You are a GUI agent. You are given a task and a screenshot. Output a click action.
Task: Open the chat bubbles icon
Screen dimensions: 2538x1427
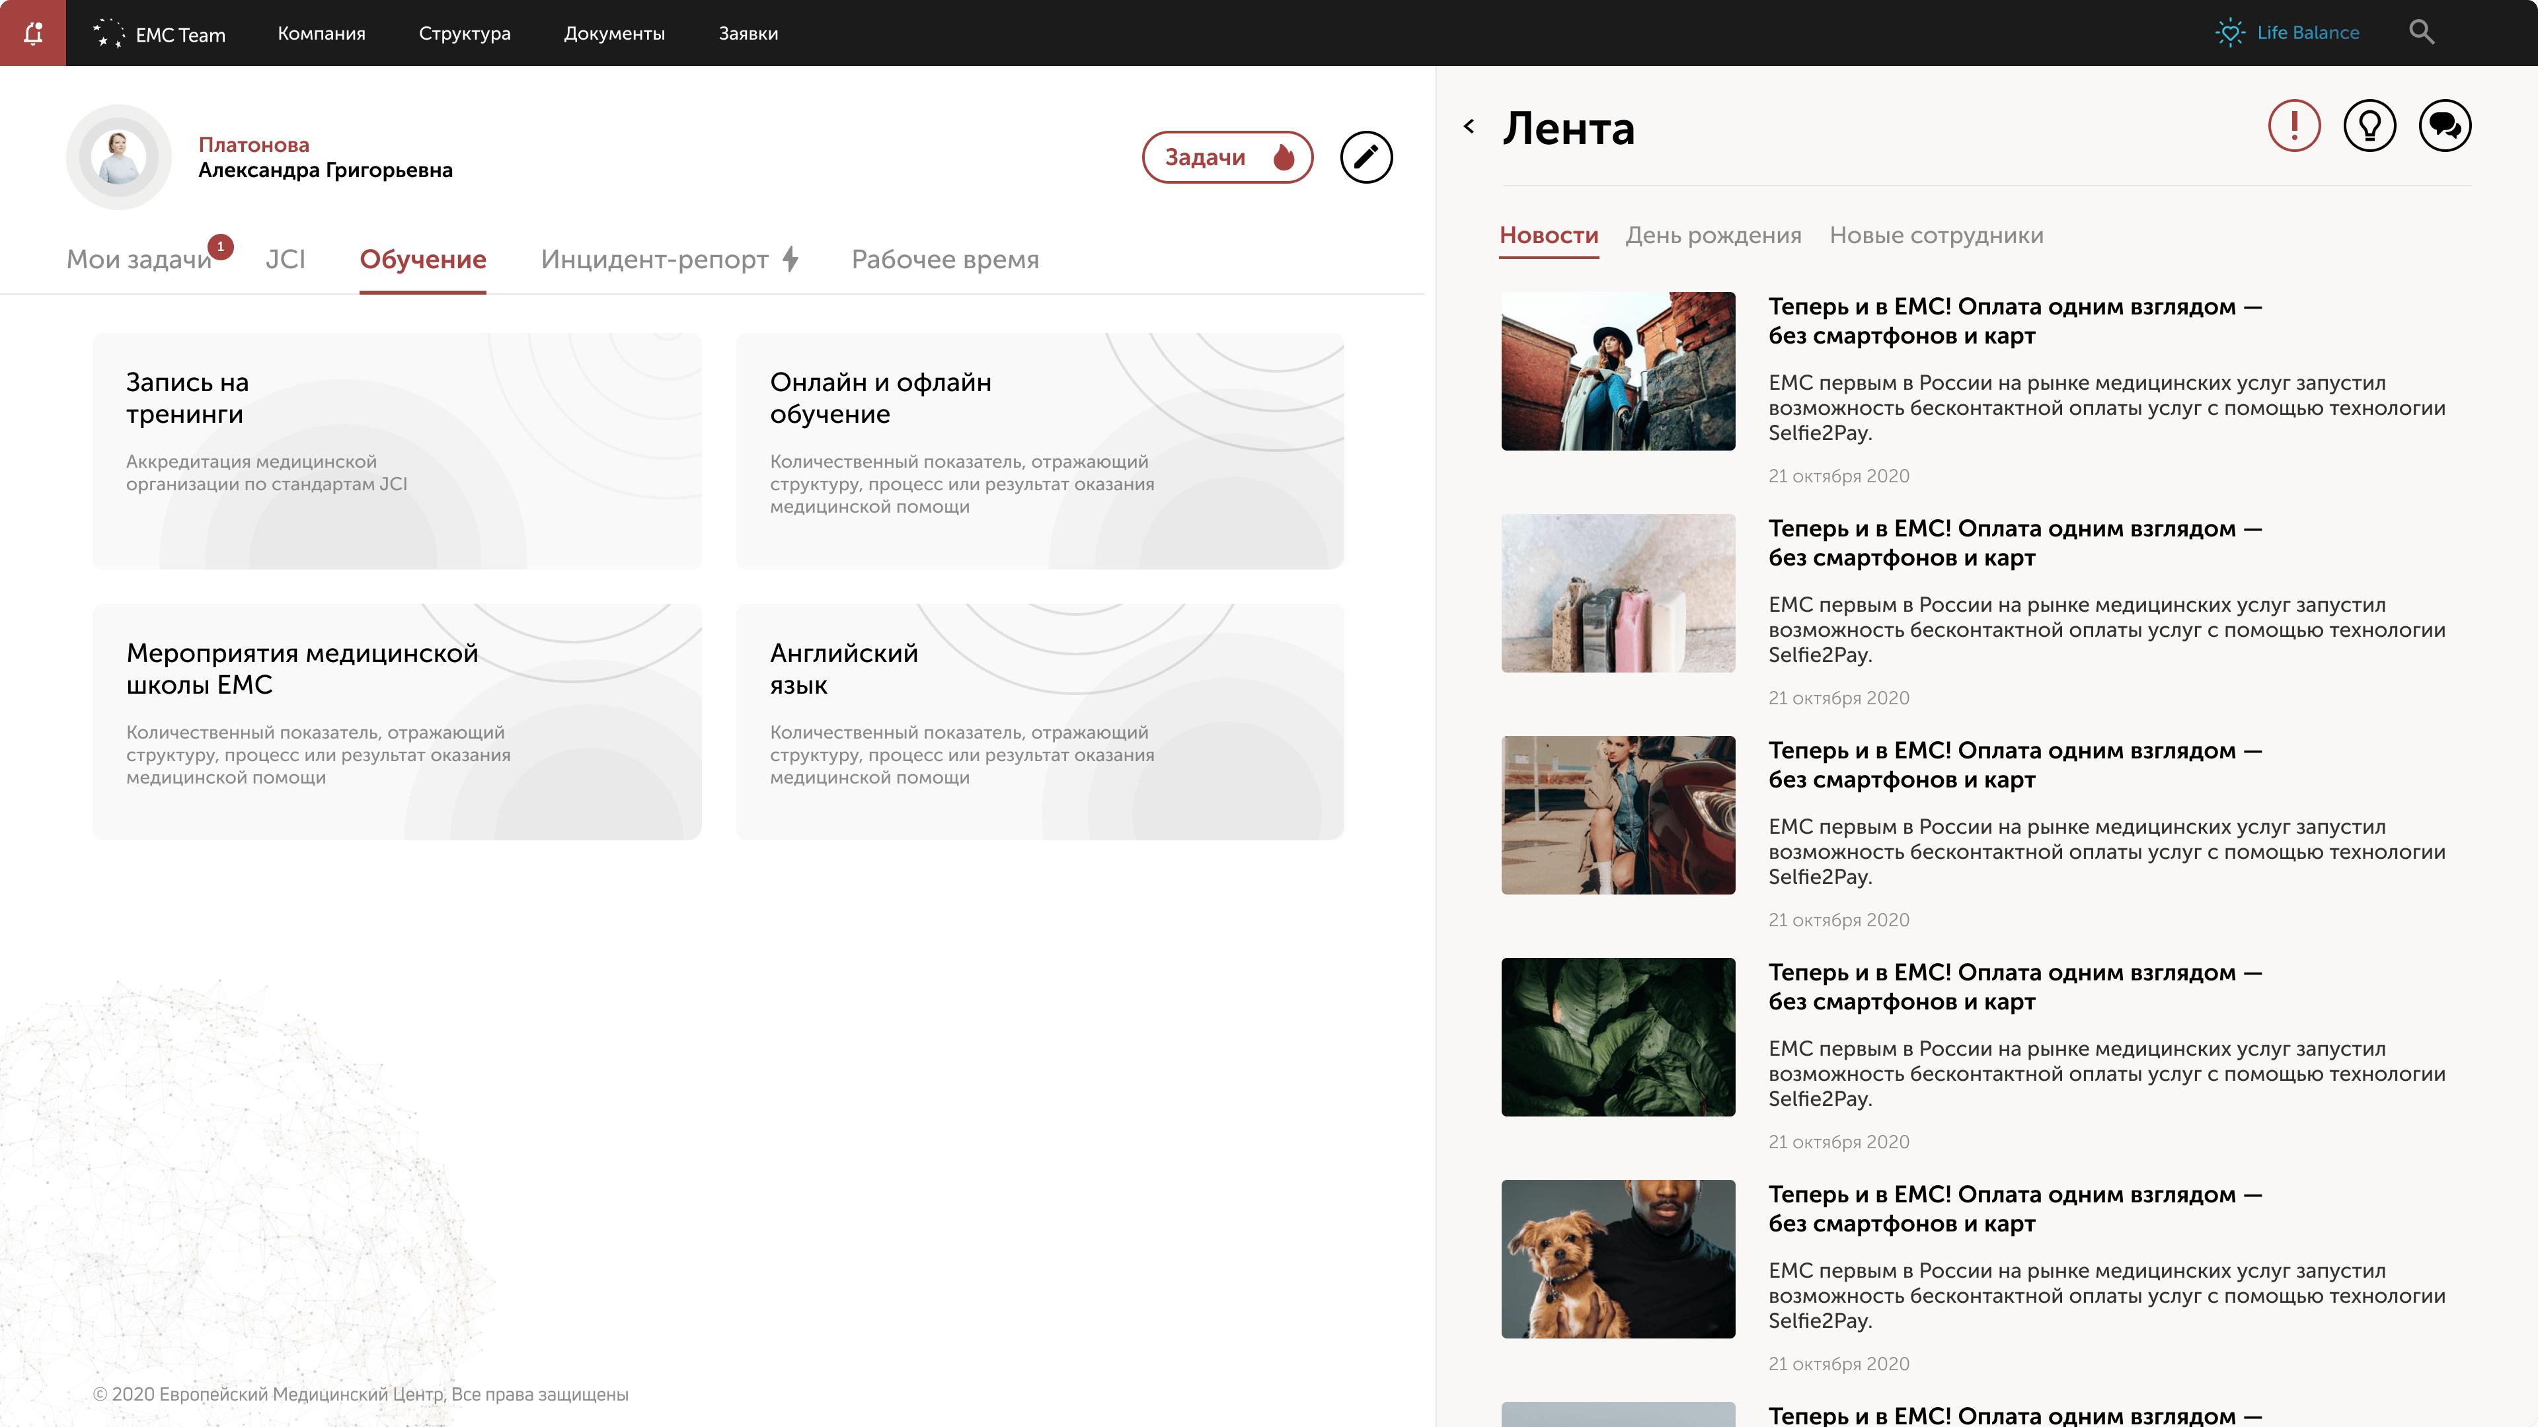(2444, 126)
